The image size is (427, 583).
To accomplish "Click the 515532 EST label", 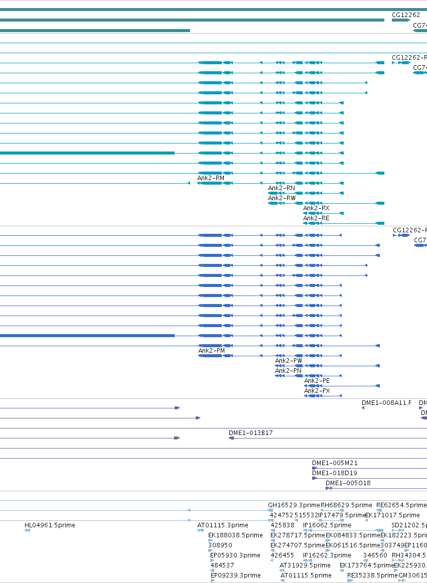I will pos(306,515).
